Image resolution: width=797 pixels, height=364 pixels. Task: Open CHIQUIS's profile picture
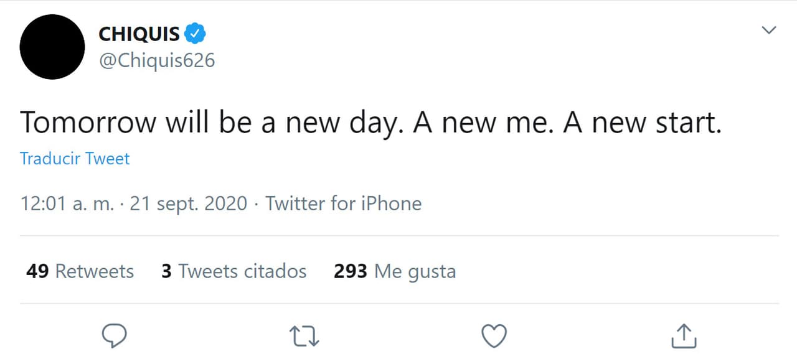click(52, 47)
